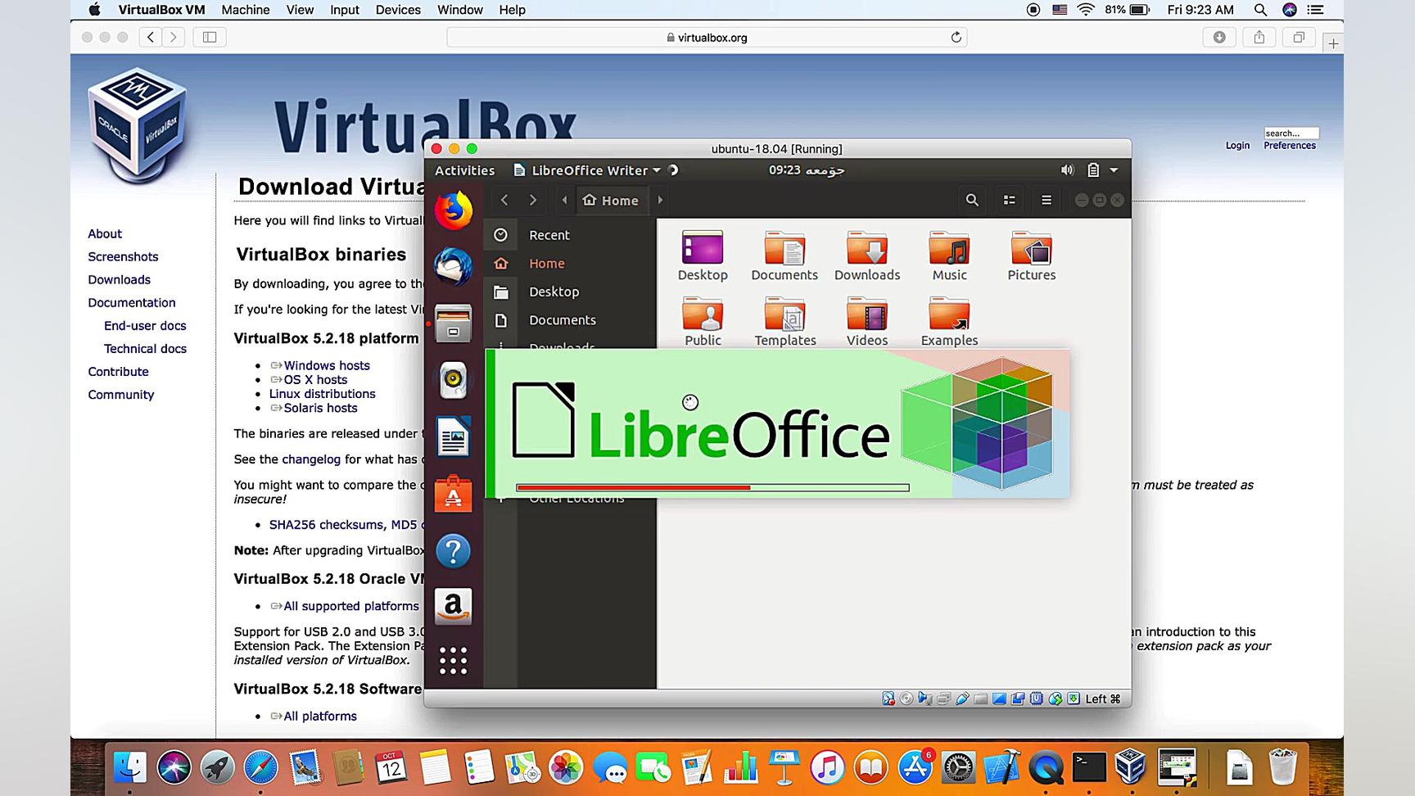Open the View menu in the macOS menu bar
The image size is (1415, 796).
[300, 10]
